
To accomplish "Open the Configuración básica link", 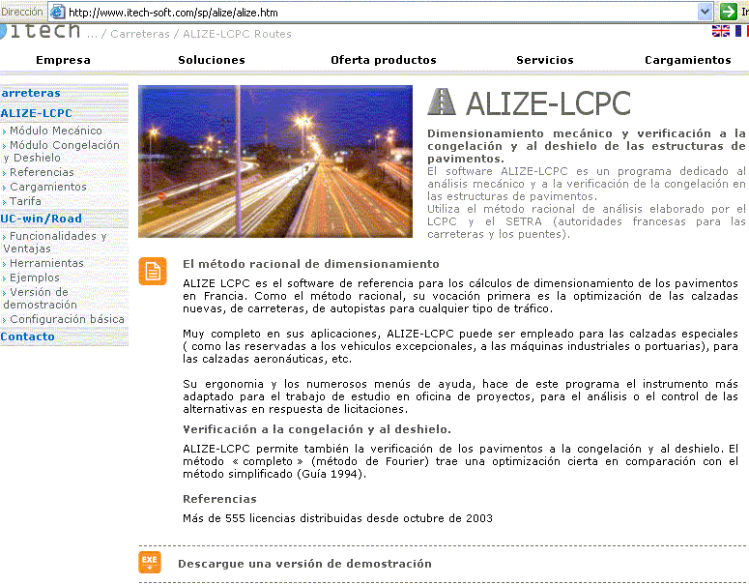I will [67, 319].
